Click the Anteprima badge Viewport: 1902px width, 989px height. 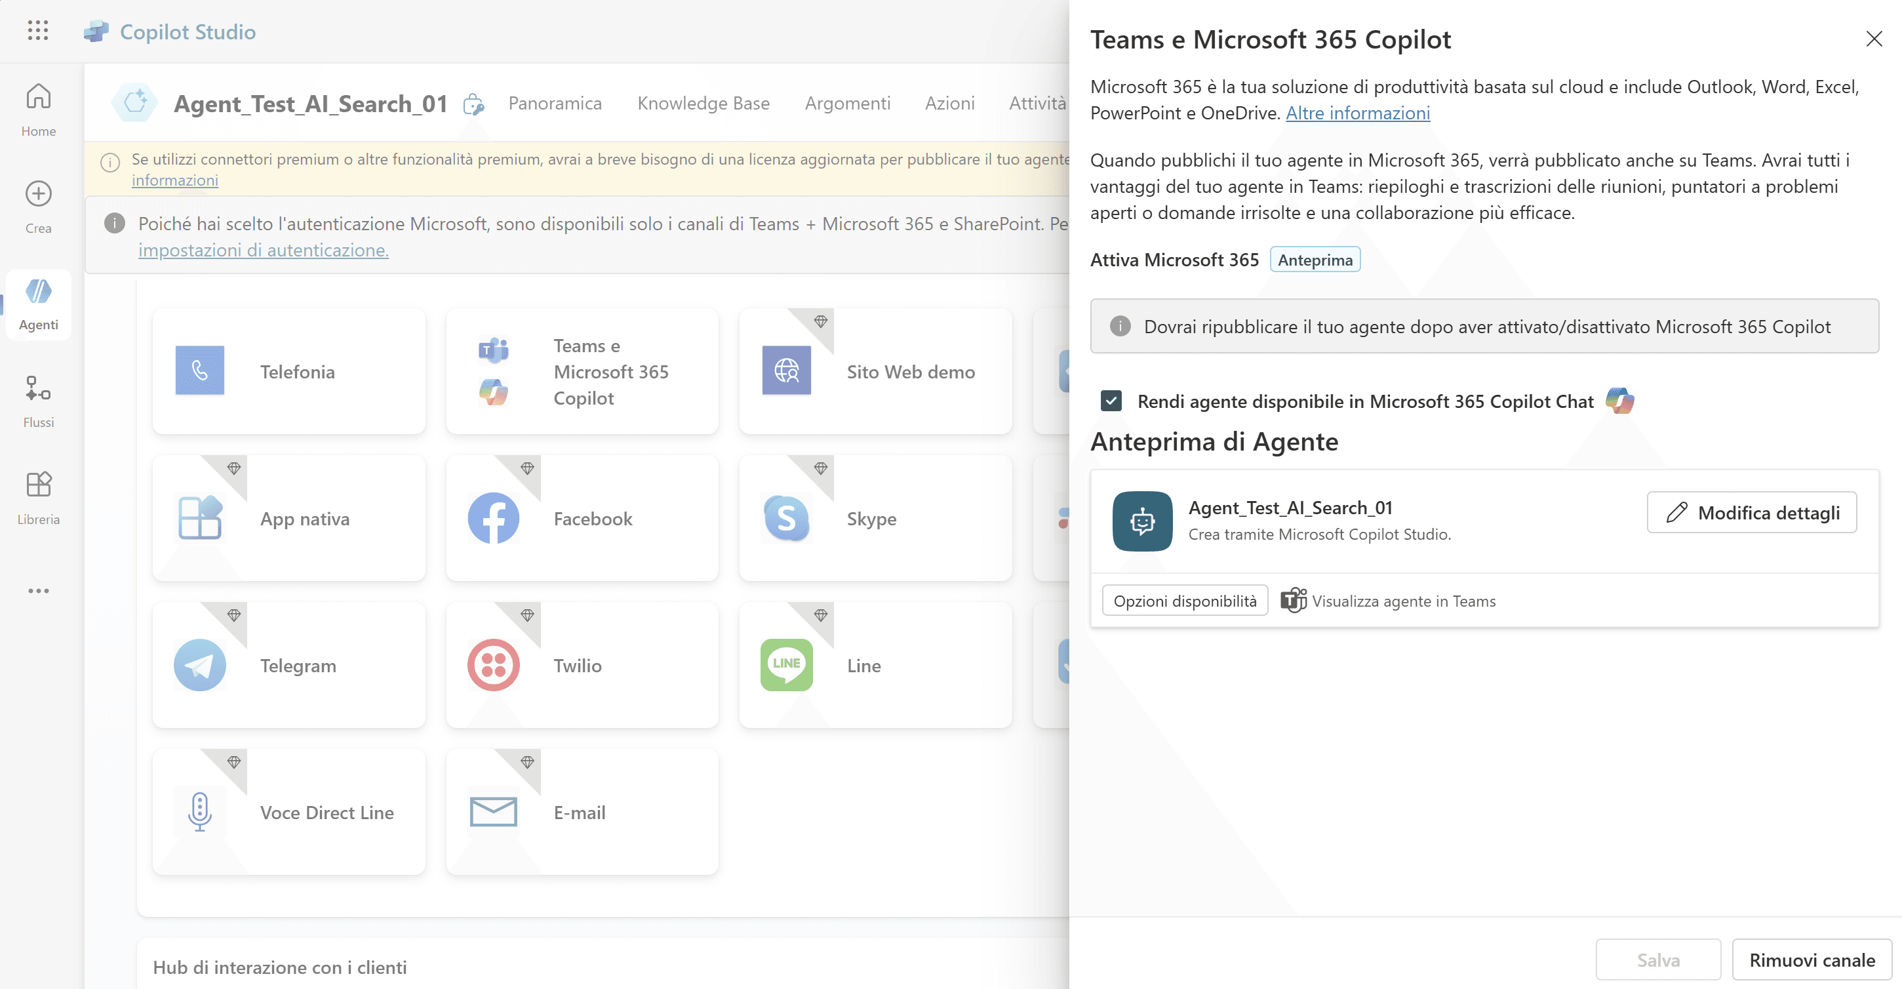click(x=1315, y=259)
